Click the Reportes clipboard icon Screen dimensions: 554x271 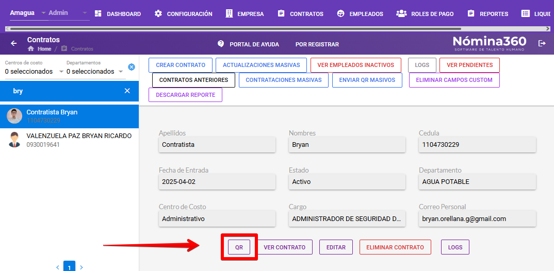470,13
